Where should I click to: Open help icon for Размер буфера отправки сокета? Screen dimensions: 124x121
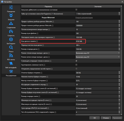click(57, 88)
